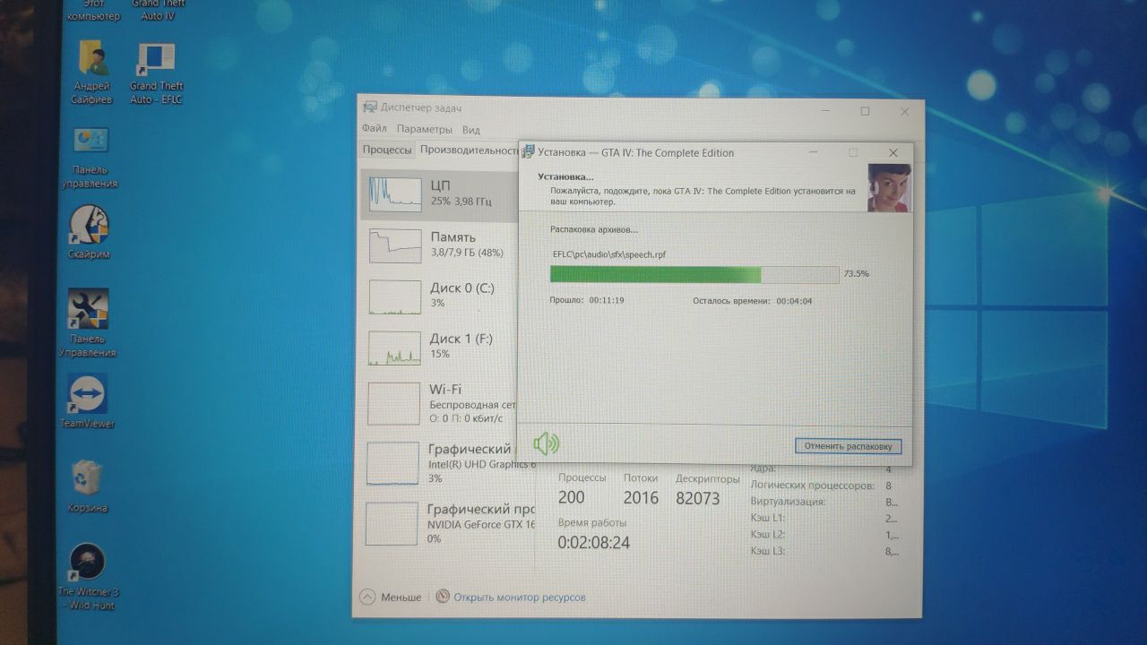Screen dimensions: 1147x645
Task: Click the Прошло: 00:11:19 elapsed time
Action: 587,300
